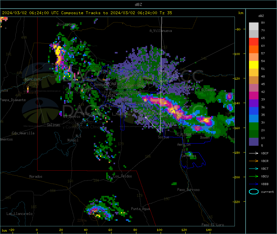Screen dimensions: 277x234
Task: Click the cyan 'current' ellipse legend icon
Action: pyautogui.click(x=254, y=192)
